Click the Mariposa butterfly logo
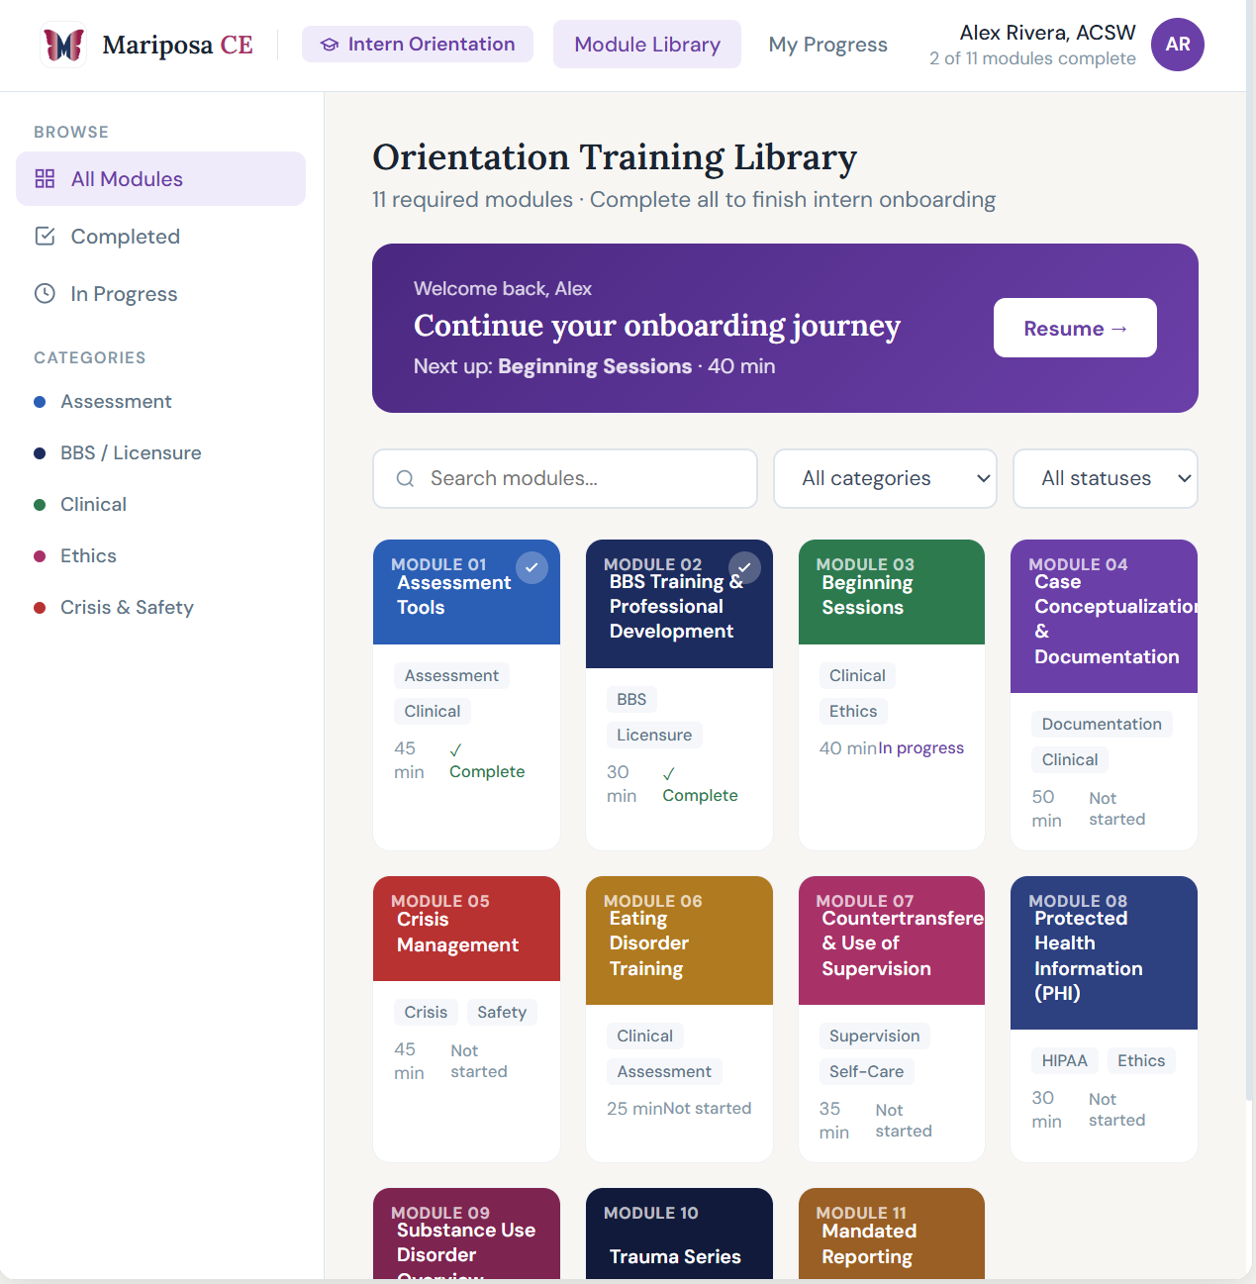1256x1284 pixels. click(x=63, y=45)
